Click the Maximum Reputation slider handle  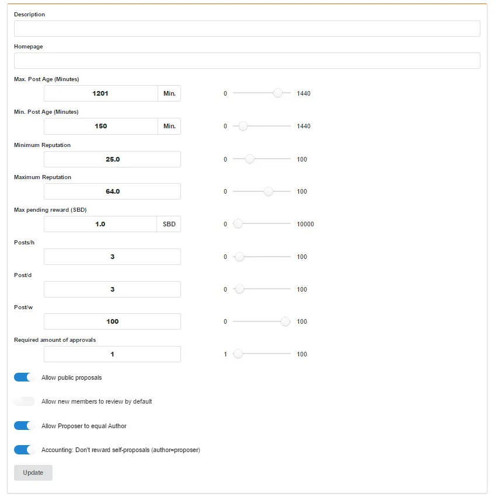269,191
